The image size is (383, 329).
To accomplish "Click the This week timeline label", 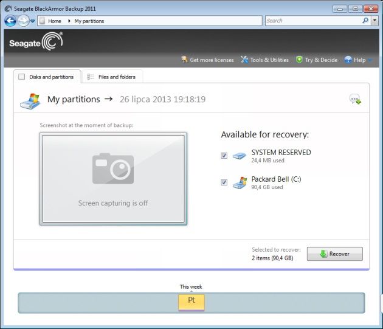I will click(x=191, y=286).
